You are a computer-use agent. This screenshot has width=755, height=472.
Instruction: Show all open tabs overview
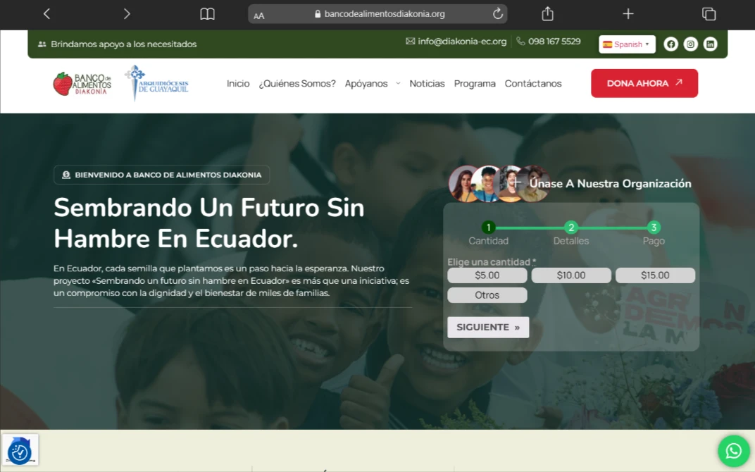[709, 14]
